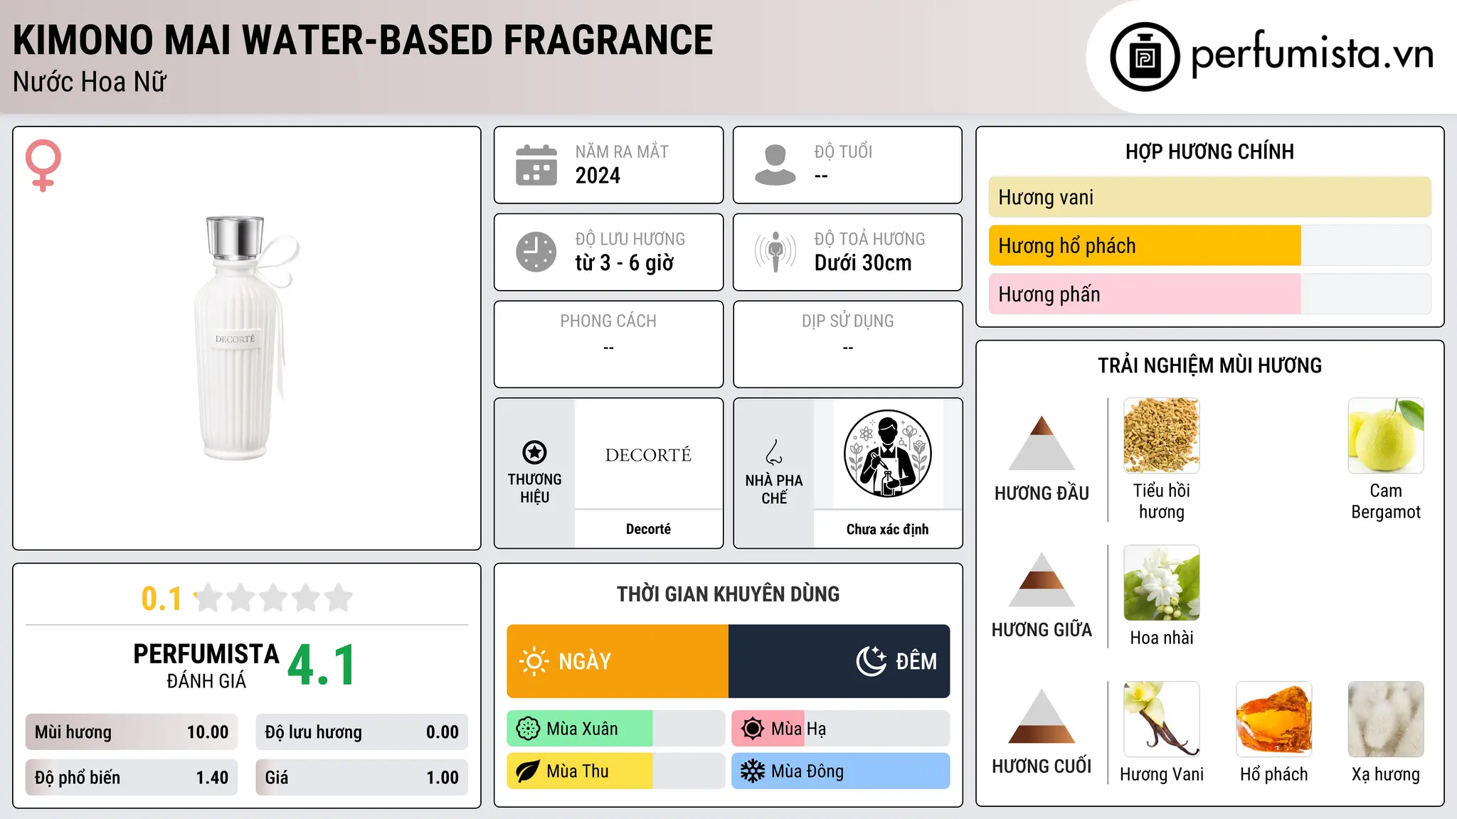Click the Dưới 30cm sillage value

(863, 263)
